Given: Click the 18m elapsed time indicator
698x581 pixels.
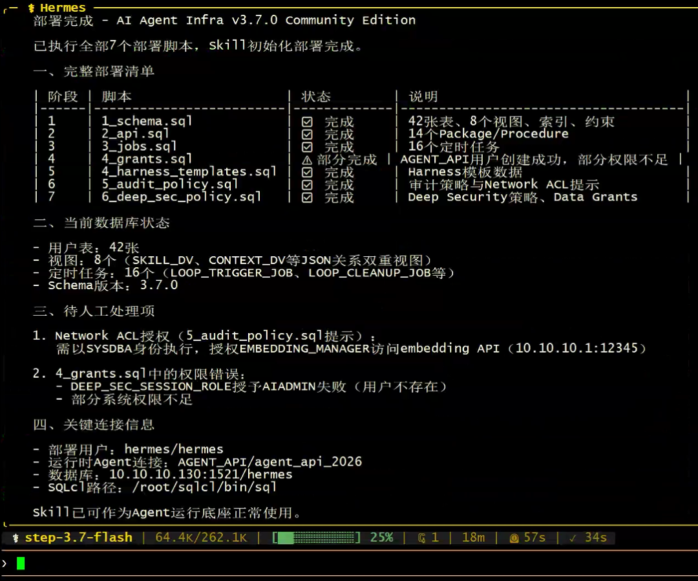Looking at the screenshot, I should pos(473,538).
